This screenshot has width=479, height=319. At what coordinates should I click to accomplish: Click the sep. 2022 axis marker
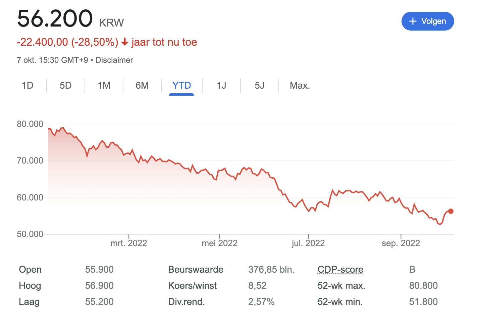(401, 243)
